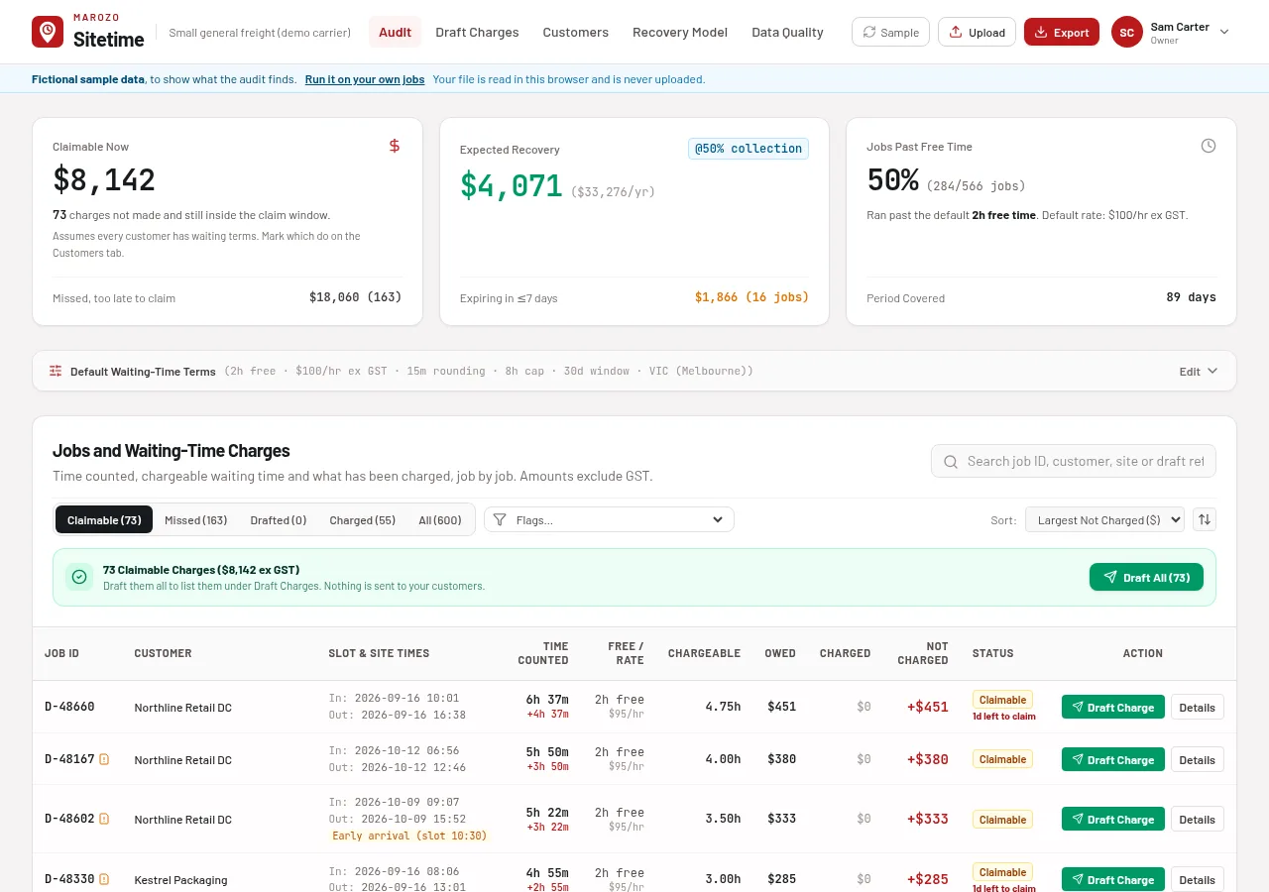Open the Data Quality tab

(x=787, y=32)
